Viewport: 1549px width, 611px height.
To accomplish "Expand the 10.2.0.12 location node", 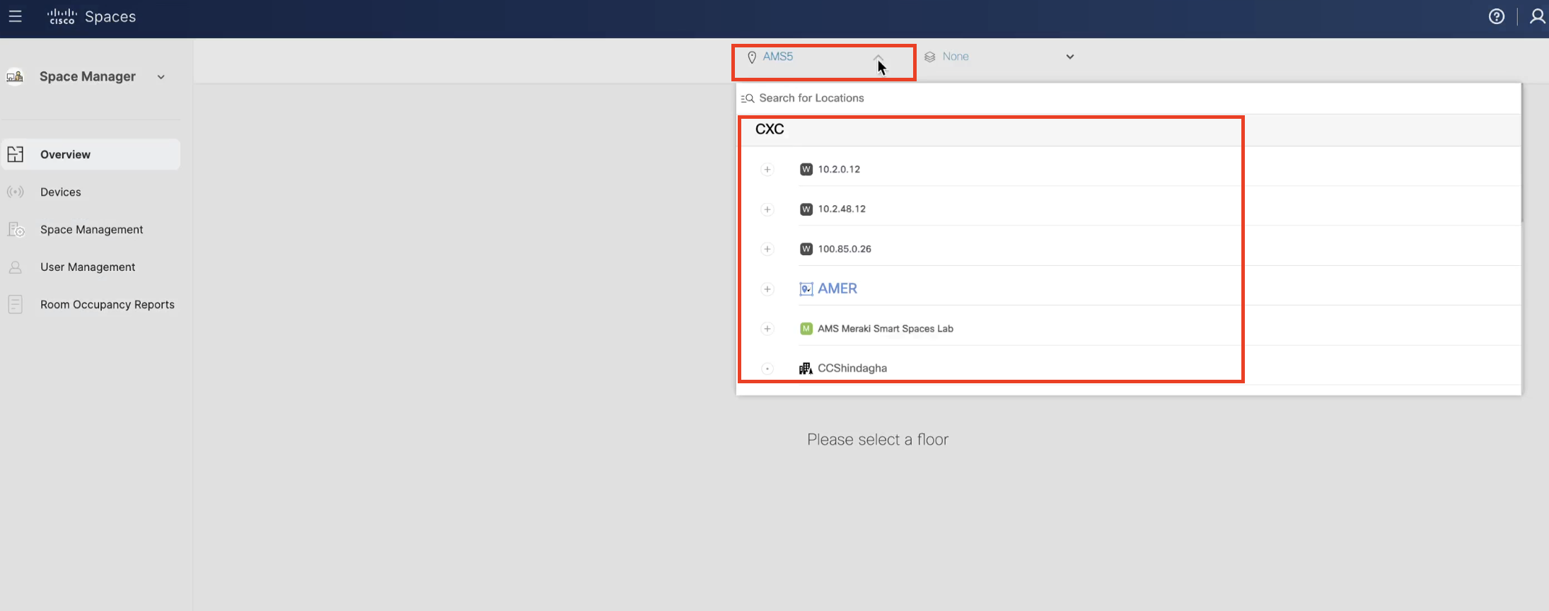I will pos(767,169).
